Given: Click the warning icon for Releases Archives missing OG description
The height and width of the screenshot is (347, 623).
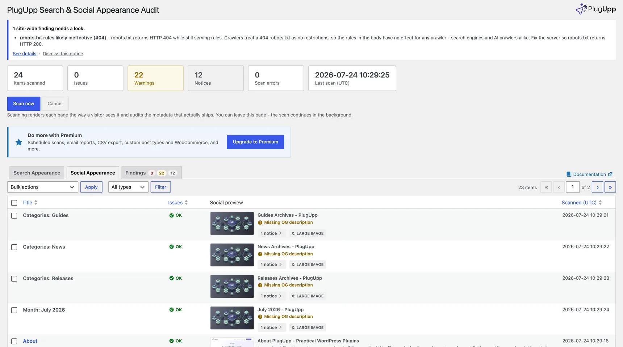Looking at the screenshot, I should [x=260, y=285].
